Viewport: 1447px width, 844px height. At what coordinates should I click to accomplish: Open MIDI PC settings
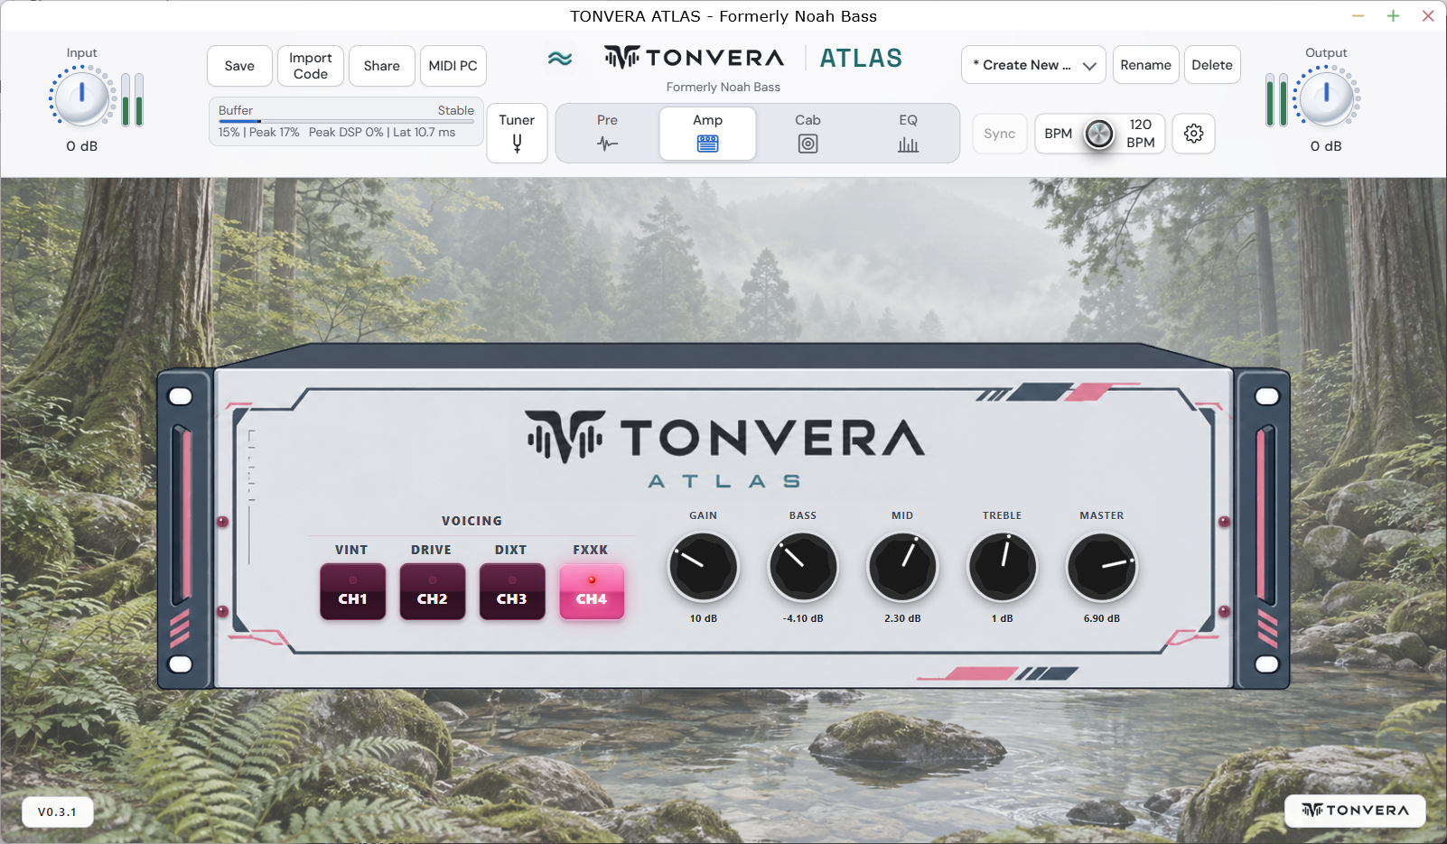[453, 66]
